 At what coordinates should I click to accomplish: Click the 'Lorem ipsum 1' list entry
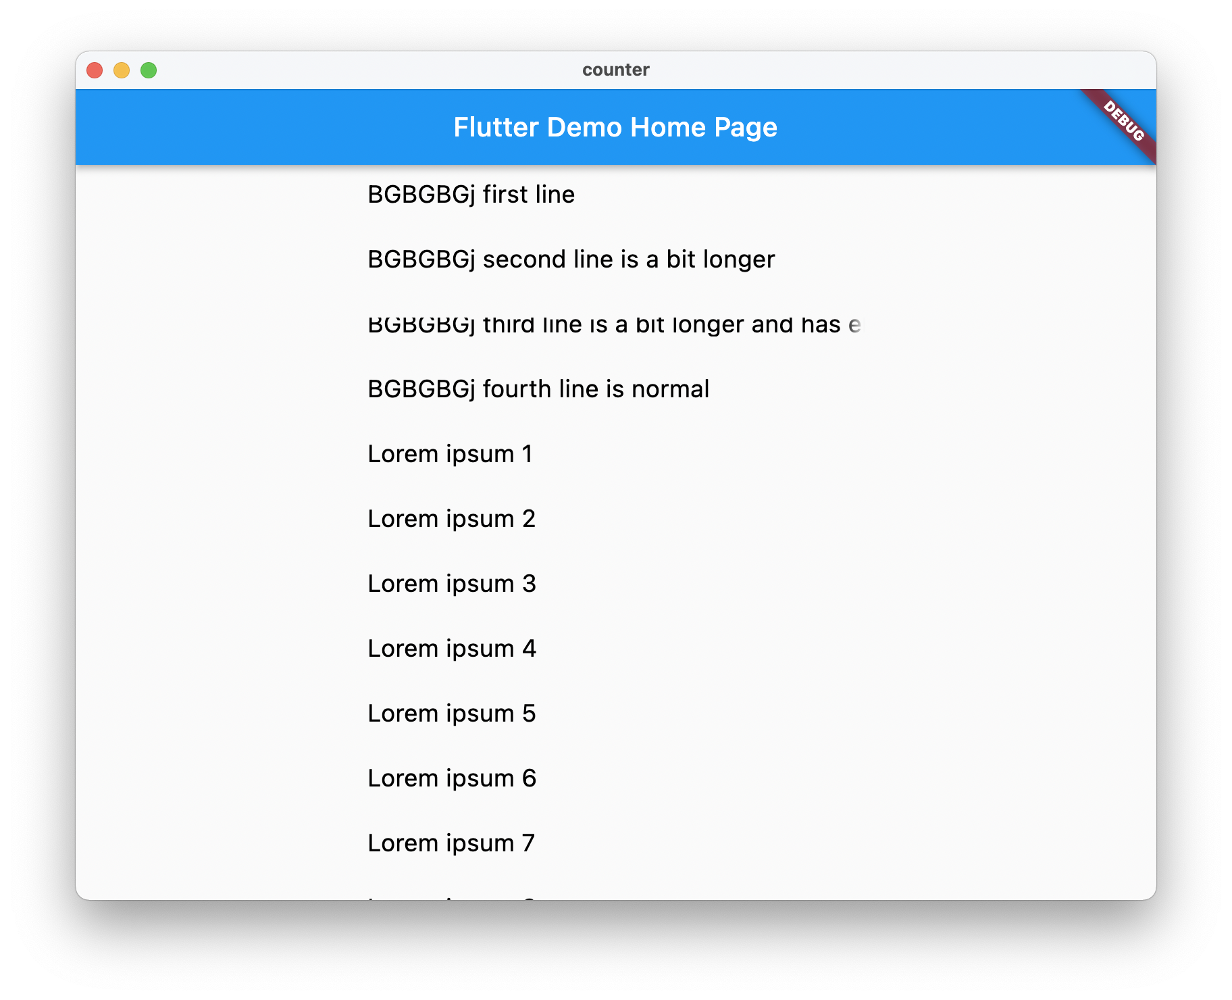pos(451,453)
